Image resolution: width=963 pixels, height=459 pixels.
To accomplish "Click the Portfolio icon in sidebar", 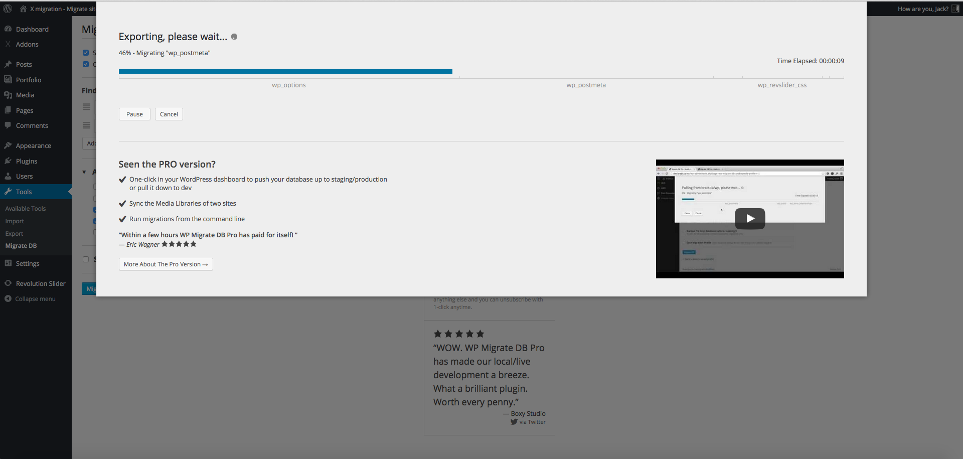I will pyautogui.click(x=8, y=79).
